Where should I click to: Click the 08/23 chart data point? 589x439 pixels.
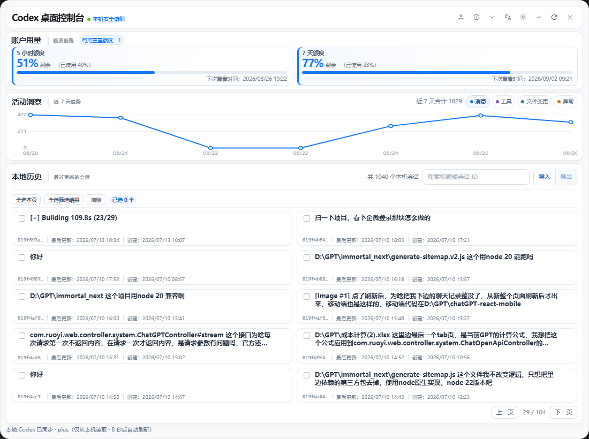coord(300,148)
